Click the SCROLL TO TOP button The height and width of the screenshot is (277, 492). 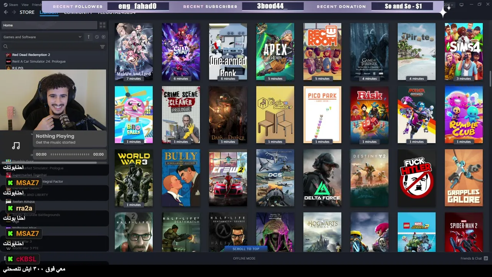pos(246,249)
